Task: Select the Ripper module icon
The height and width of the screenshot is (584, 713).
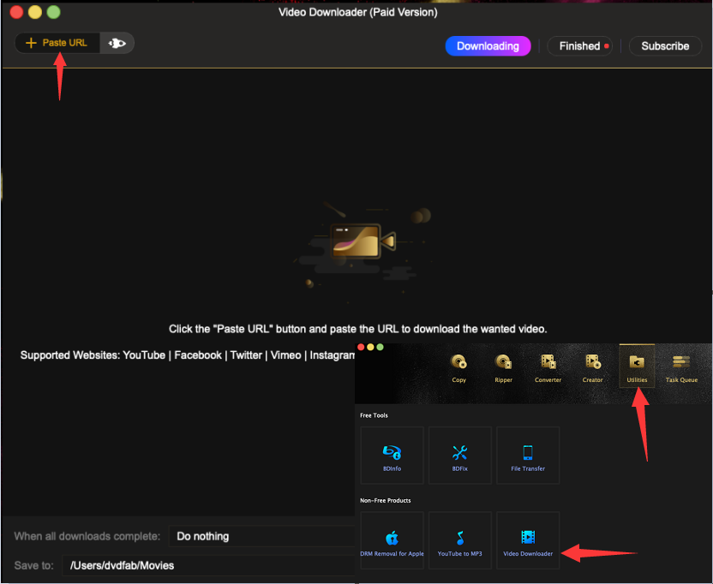Action: coord(503,368)
